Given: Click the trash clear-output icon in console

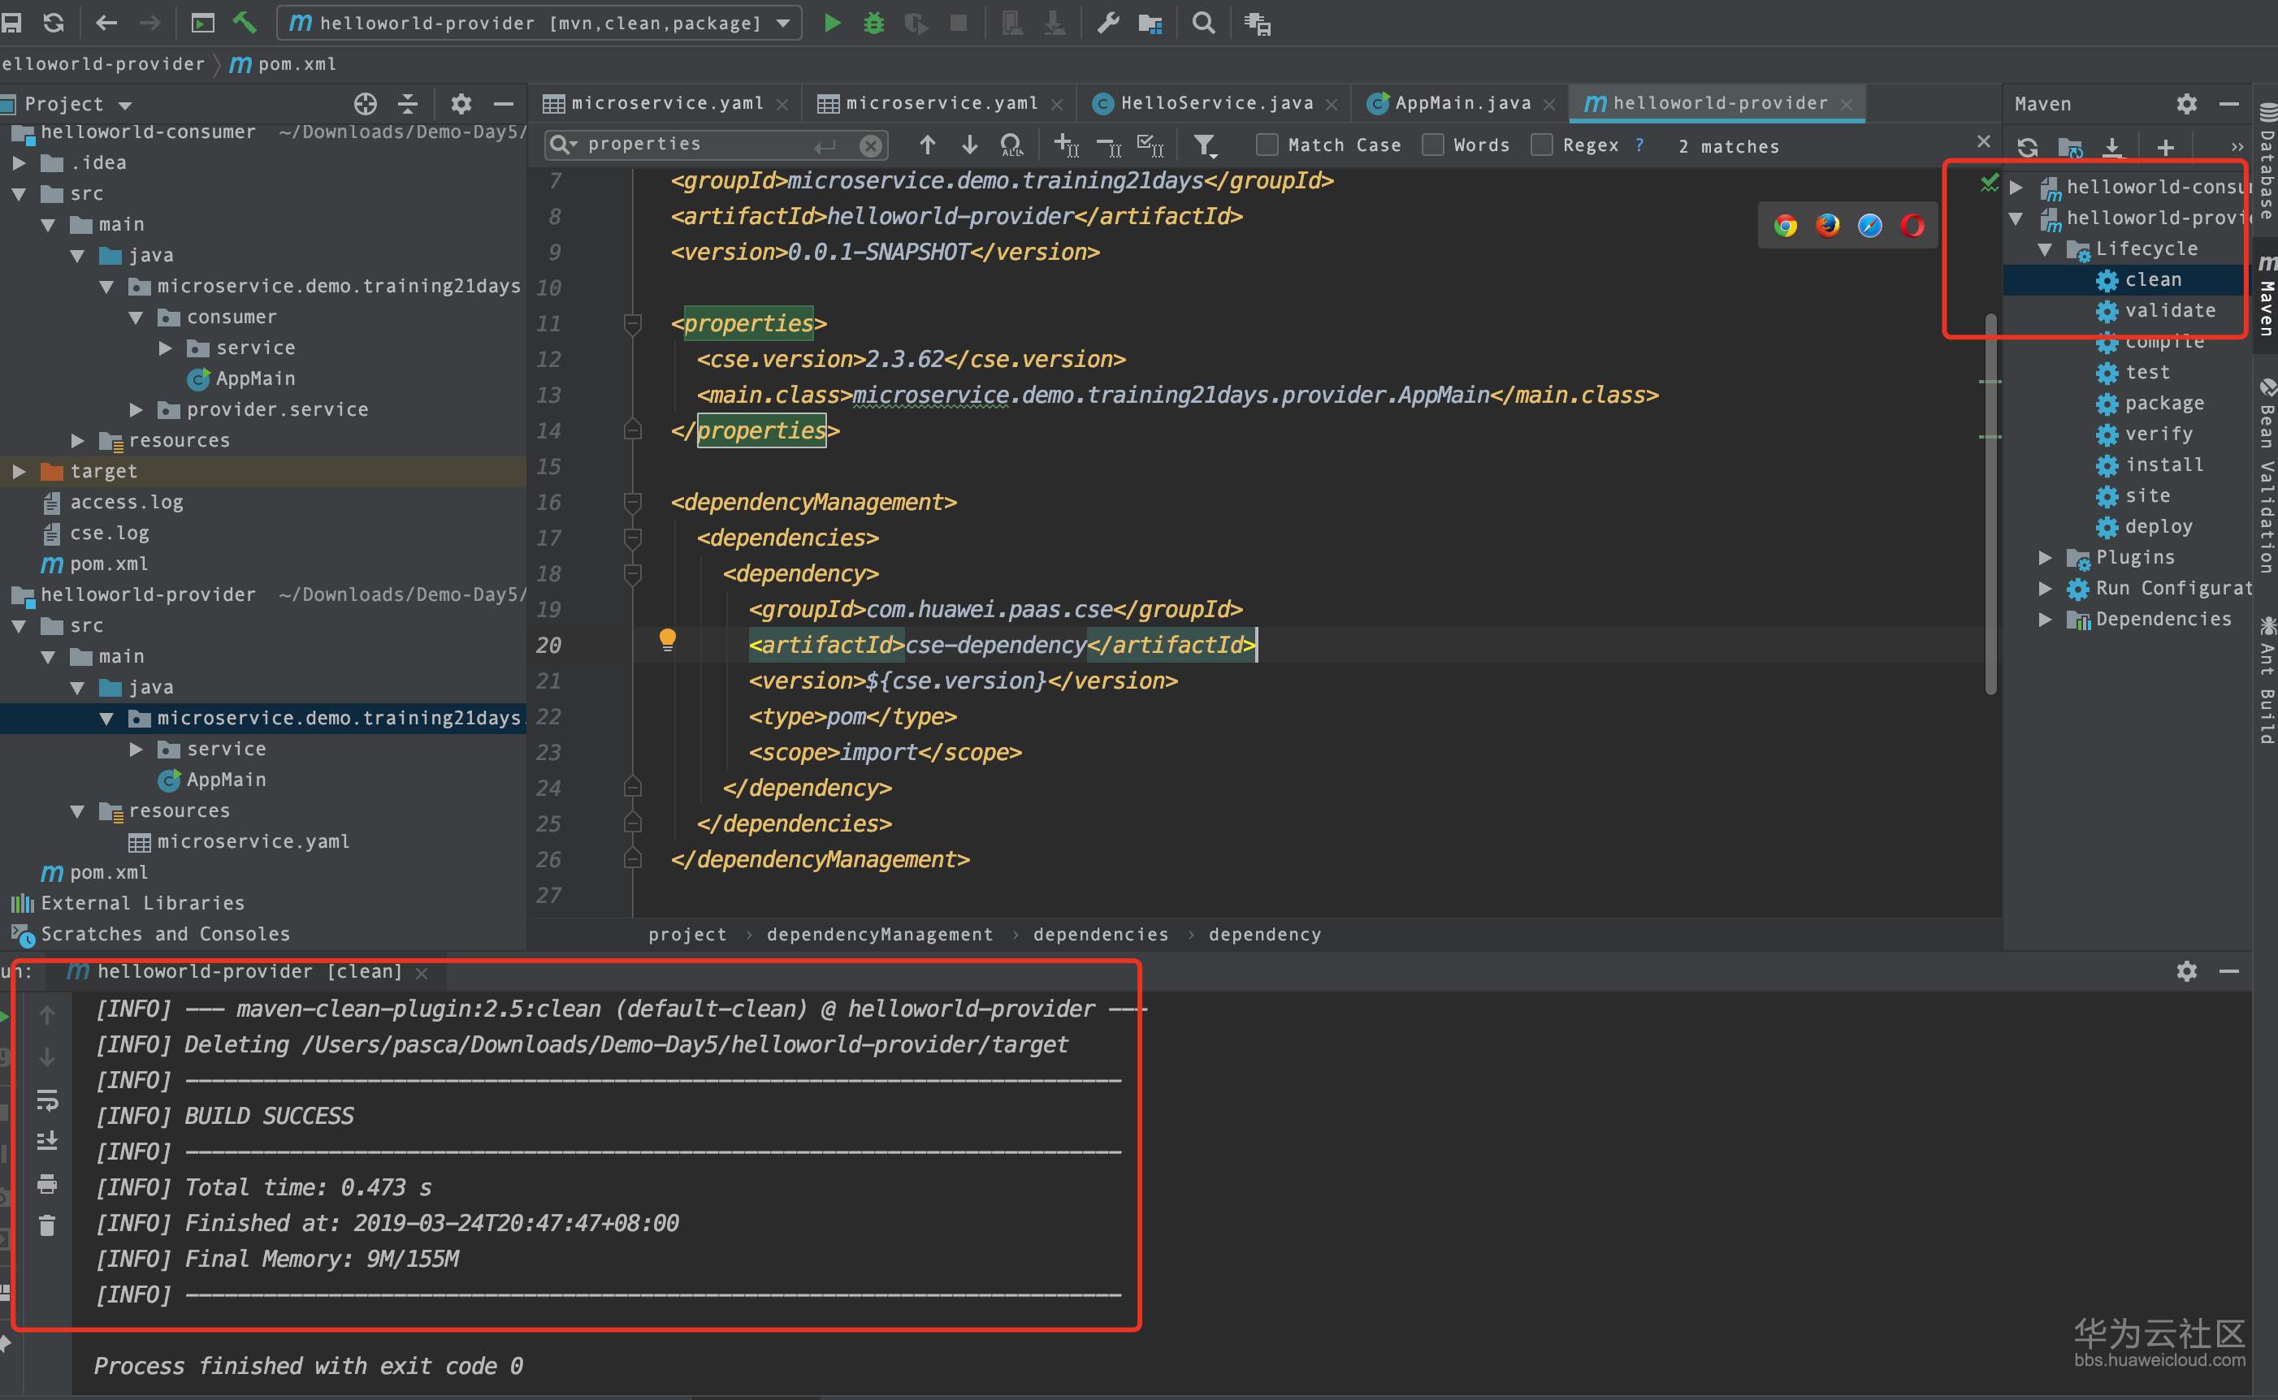Looking at the screenshot, I should coord(47,1226).
